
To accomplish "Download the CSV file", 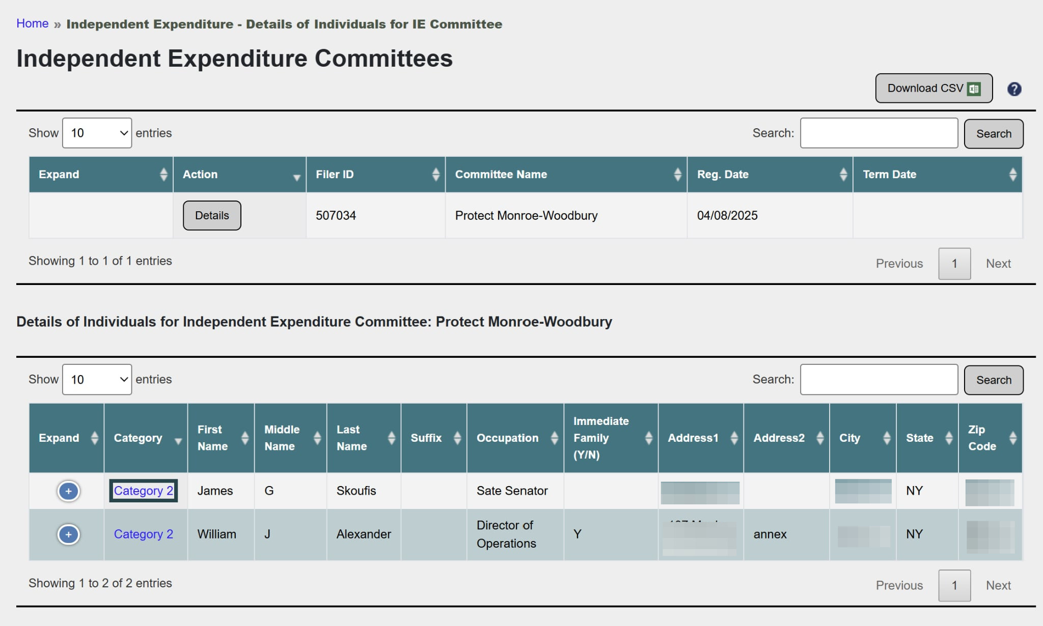I will click(934, 89).
